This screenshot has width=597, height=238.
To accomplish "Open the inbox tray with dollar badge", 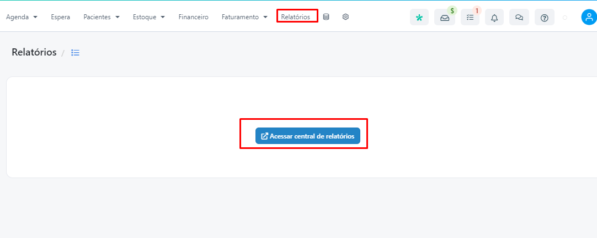I will (x=445, y=18).
